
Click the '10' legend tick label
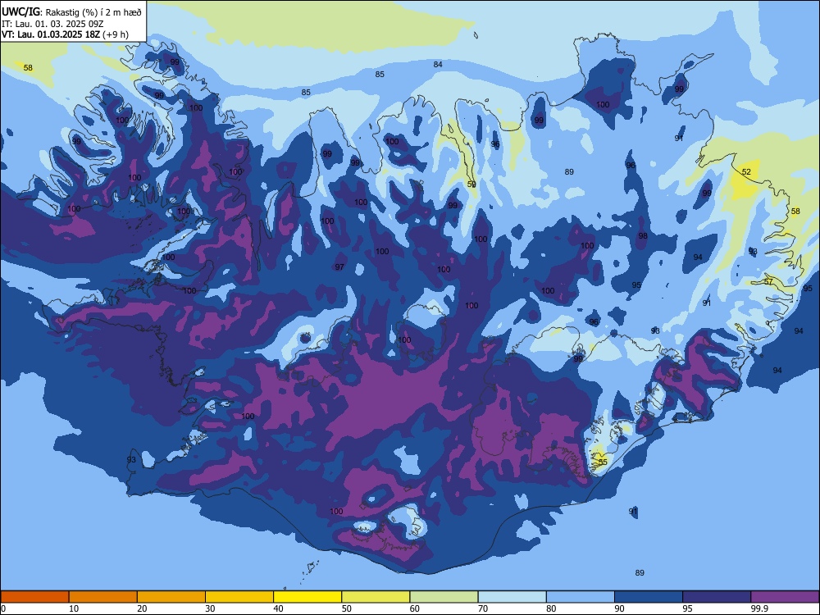[74, 608]
